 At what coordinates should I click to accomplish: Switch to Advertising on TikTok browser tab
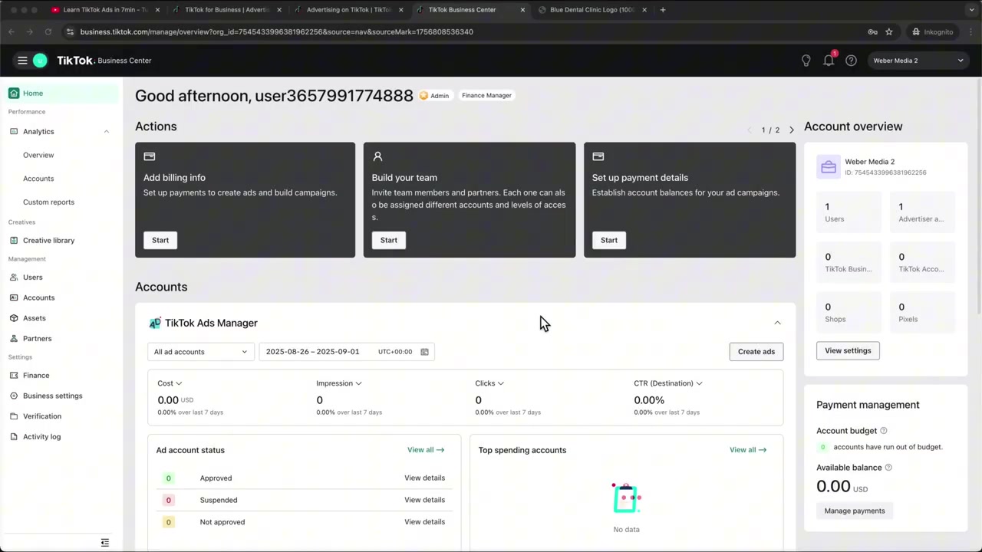tap(348, 10)
